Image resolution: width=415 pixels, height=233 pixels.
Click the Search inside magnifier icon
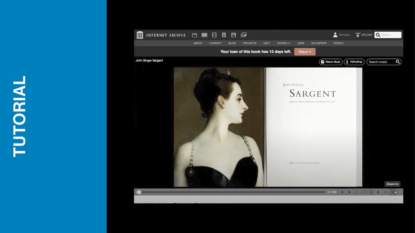click(398, 62)
